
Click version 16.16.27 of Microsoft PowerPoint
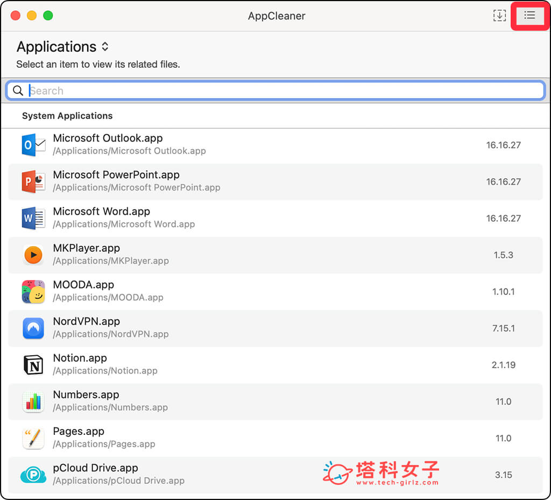coord(503,181)
